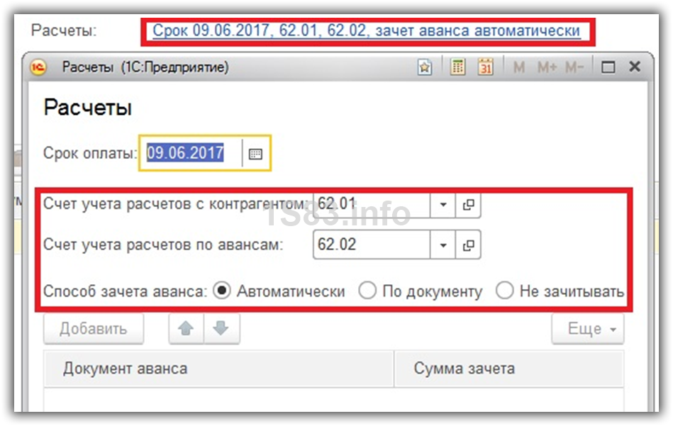
Task: Click the favorites star icon in title bar
Action: coord(425,67)
